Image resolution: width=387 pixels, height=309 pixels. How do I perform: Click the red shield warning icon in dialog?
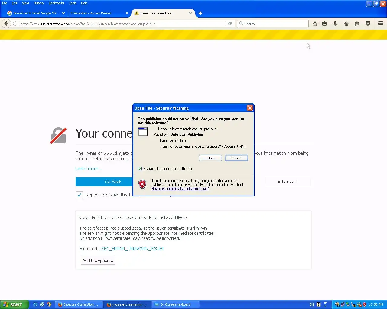tap(142, 184)
